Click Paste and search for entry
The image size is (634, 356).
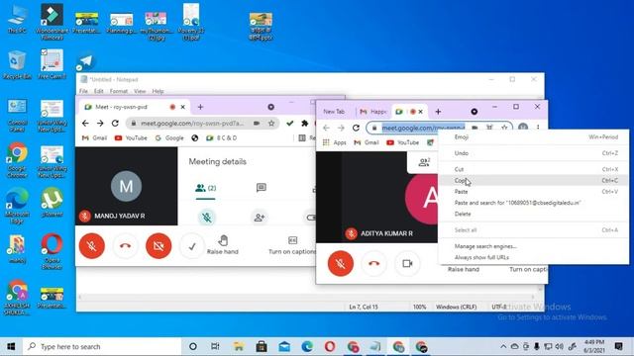[533, 203]
